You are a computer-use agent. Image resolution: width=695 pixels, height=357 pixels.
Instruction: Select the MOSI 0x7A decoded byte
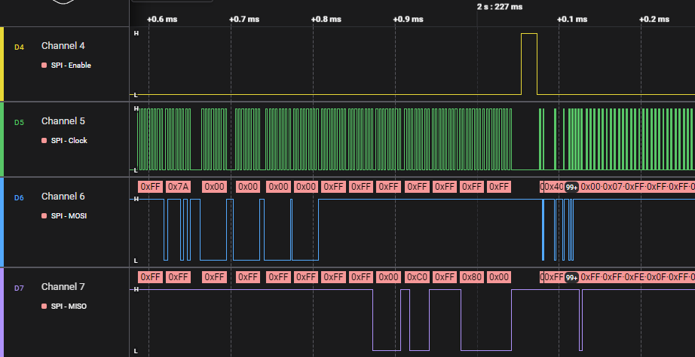click(178, 187)
